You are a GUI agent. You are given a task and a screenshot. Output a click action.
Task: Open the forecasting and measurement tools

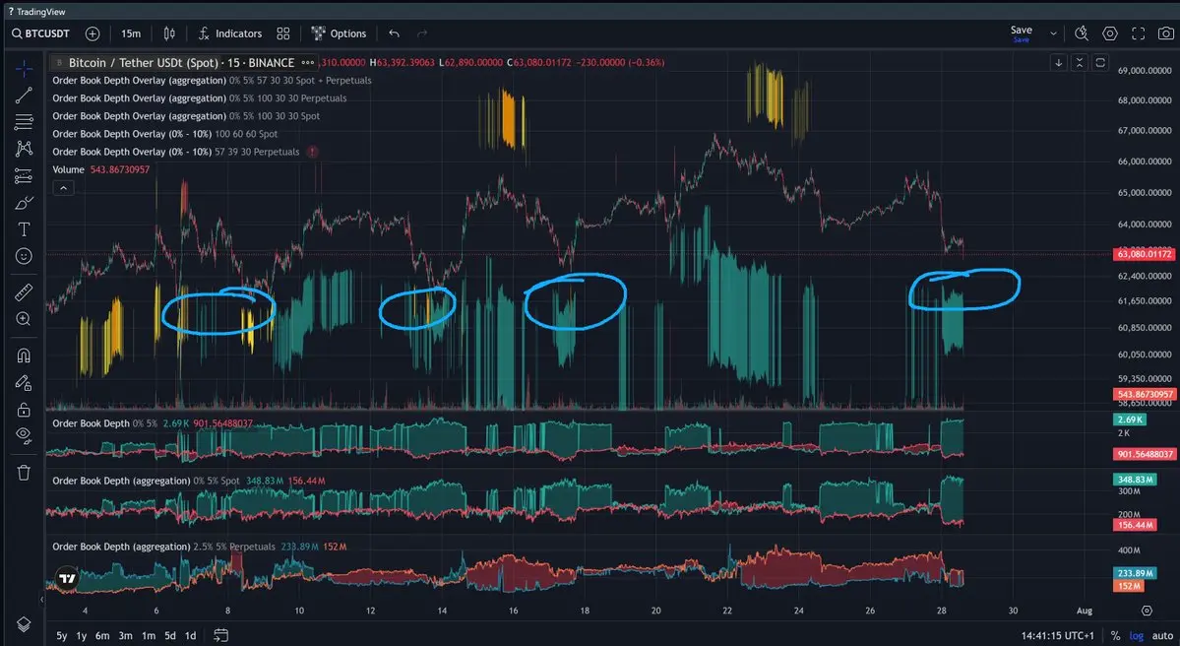[24, 176]
